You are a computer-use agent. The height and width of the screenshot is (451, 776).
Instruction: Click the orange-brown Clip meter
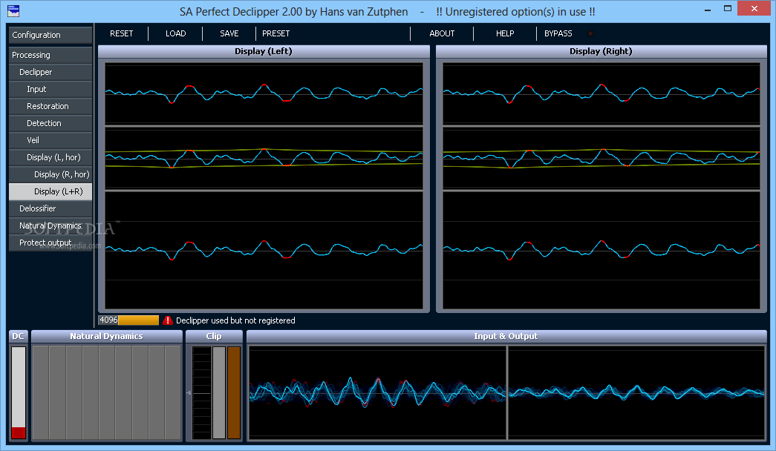(x=234, y=392)
